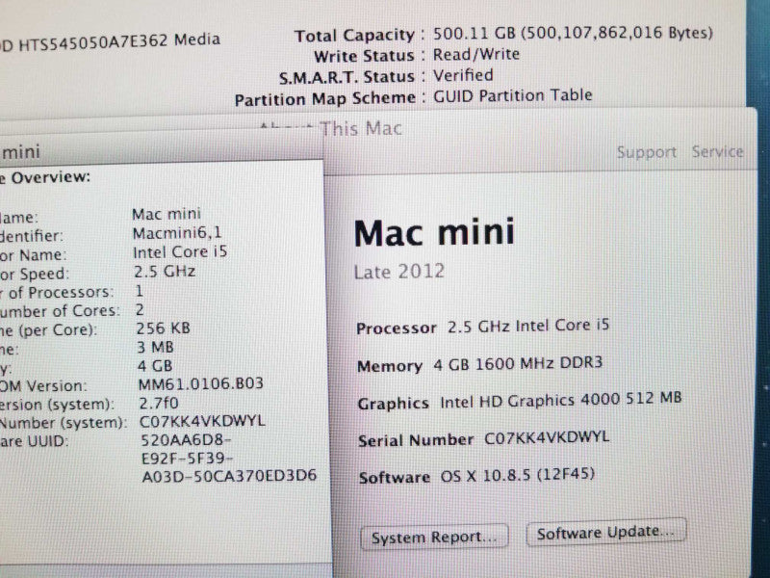This screenshot has width=770, height=578.
Task: Select Graphics value Intel HD Graphics 4000
Action: [561, 400]
